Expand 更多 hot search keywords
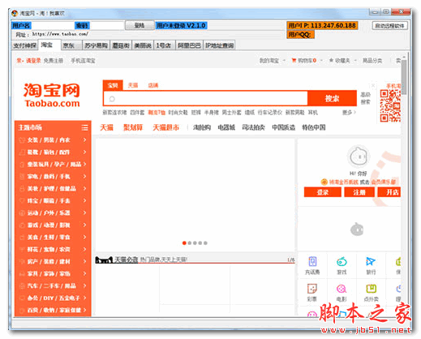The image size is (421, 339). (x=349, y=112)
